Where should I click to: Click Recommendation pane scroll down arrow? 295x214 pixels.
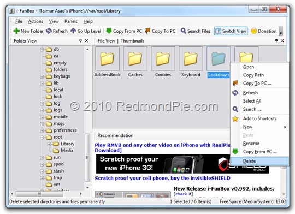point(284,194)
